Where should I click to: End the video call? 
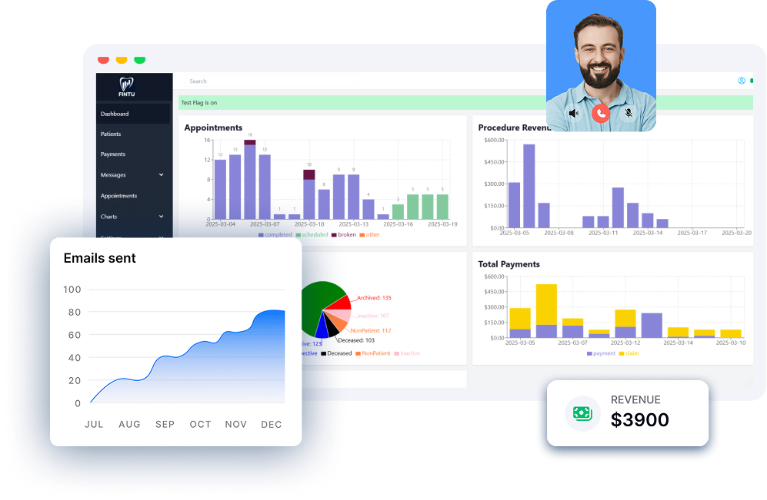point(601,113)
